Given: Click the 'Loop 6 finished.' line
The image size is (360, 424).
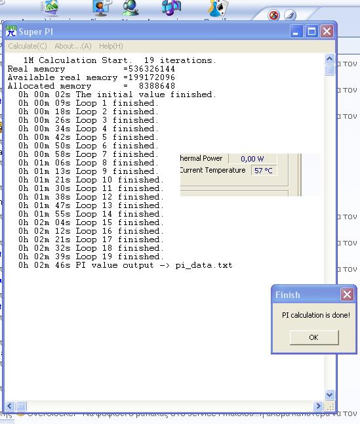Looking at the screenshot, I should (89, 146).
